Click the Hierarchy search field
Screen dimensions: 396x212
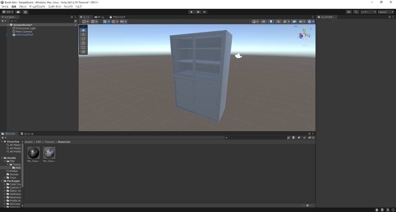(41, 21)
